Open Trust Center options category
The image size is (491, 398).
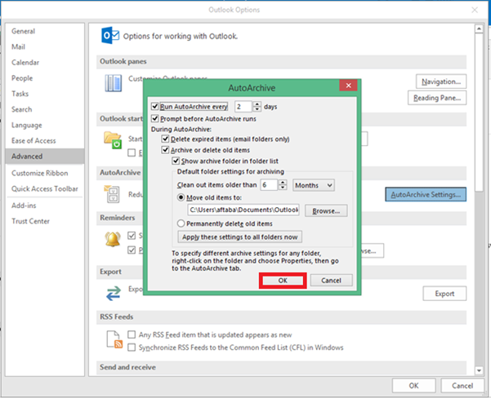[44, 221]
